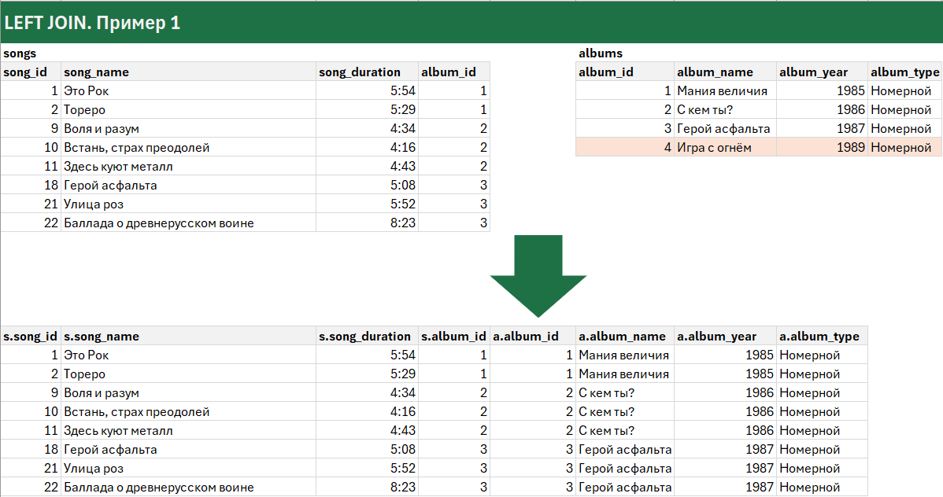
Task: Click the cell containing year 1989
Action: [821, 148]
